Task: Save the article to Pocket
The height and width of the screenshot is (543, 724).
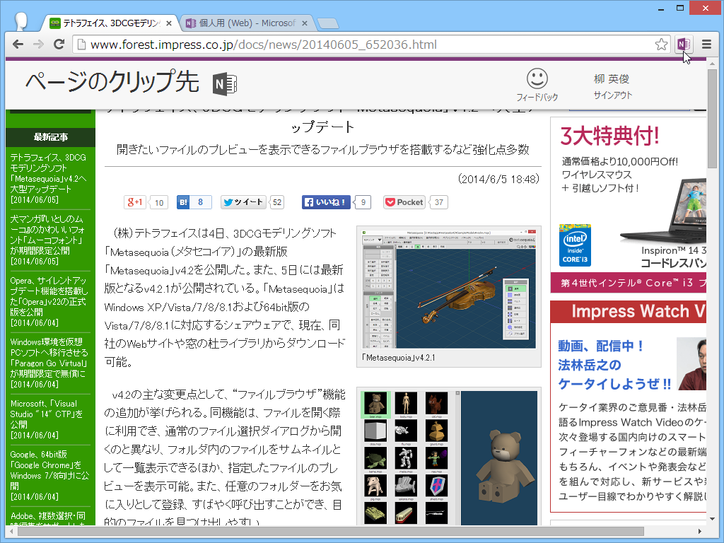Action: (404, 202)
